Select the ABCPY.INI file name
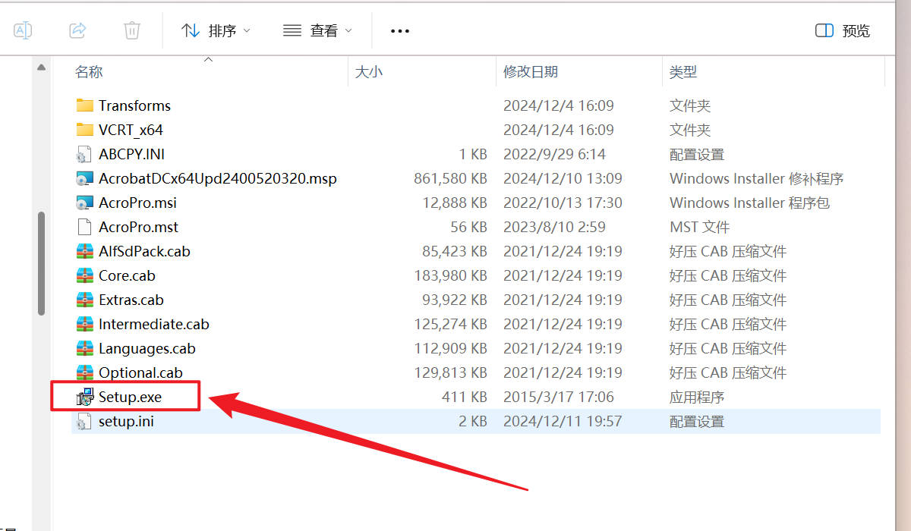Image resolution: width=911 pixels, height=531 pixels. click(131, 154)
